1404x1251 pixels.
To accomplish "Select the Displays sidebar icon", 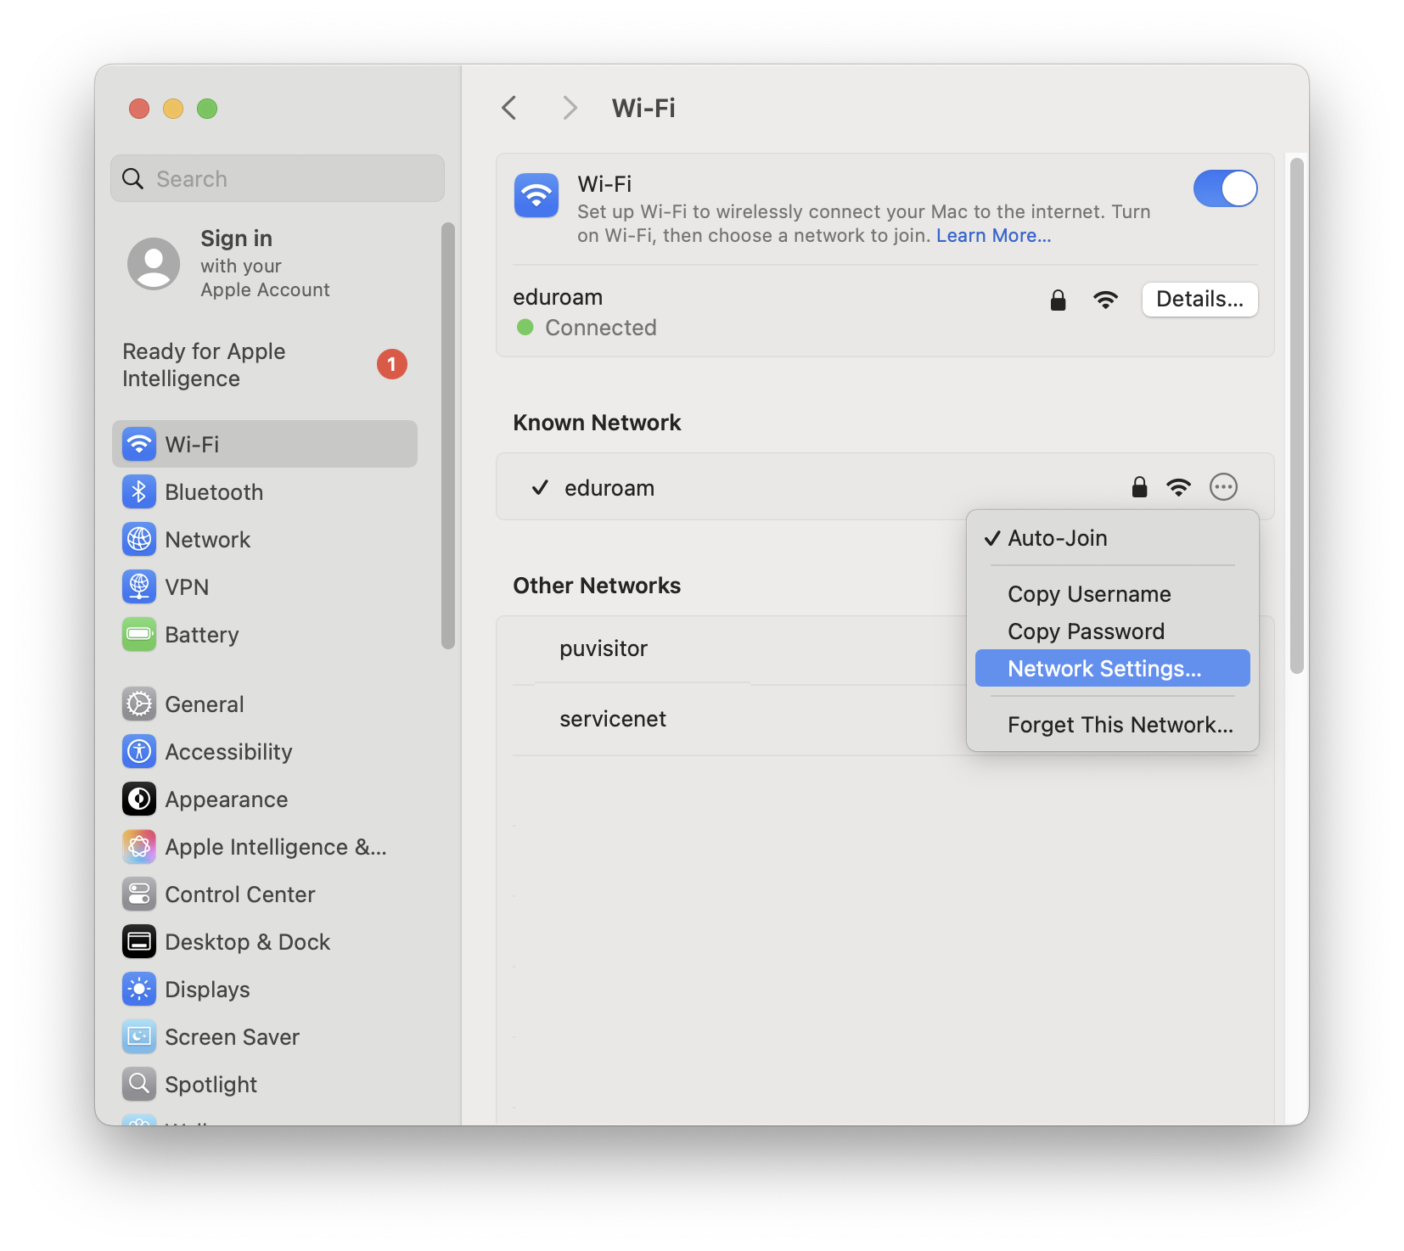I will point(138,989).
